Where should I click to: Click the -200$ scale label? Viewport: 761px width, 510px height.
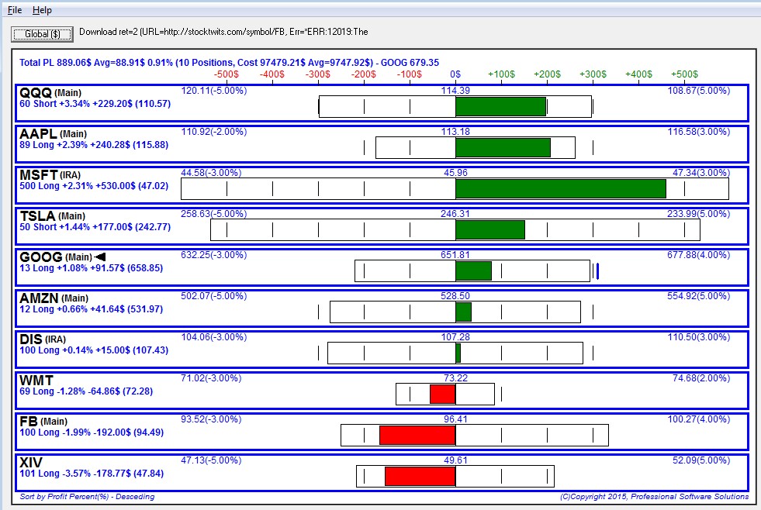click(364, 74)
